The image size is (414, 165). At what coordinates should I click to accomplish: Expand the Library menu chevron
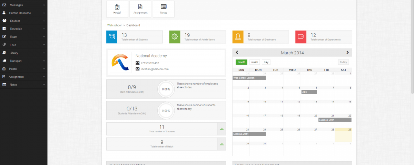point(44,53)
